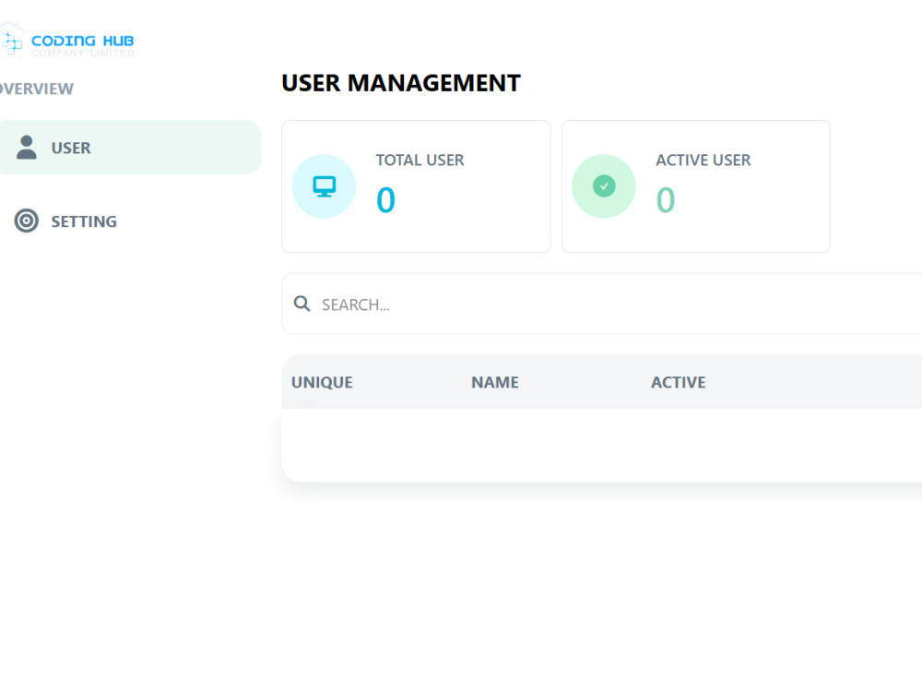Click the Coding Hub logo
Viewport: 922px width, 691px height.
tap(67, 42)
